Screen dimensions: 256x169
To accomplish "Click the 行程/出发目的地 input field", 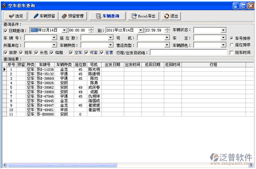I will click(x=188, y=53).
